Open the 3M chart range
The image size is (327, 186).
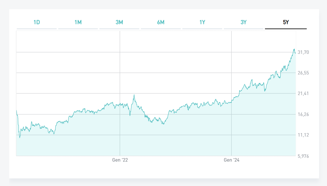coord(119,22)
